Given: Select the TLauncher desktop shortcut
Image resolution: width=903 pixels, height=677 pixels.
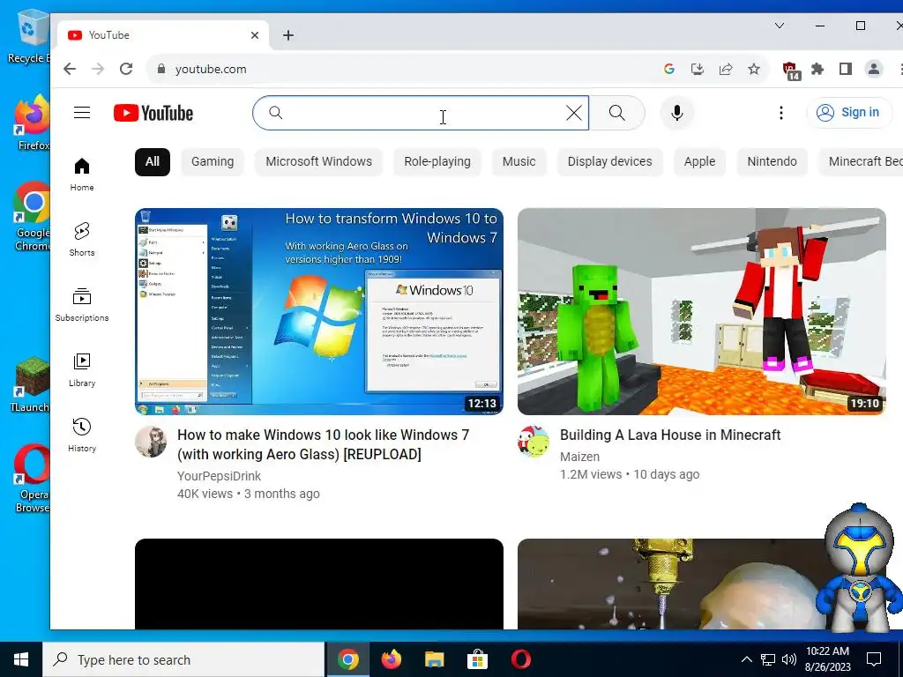Looking at the screenshot, I should [x=32, y=384].
